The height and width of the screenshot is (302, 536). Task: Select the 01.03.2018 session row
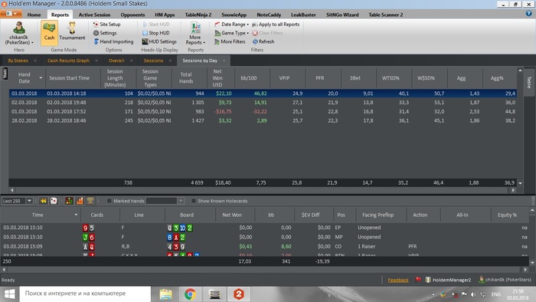coord(263,111)
